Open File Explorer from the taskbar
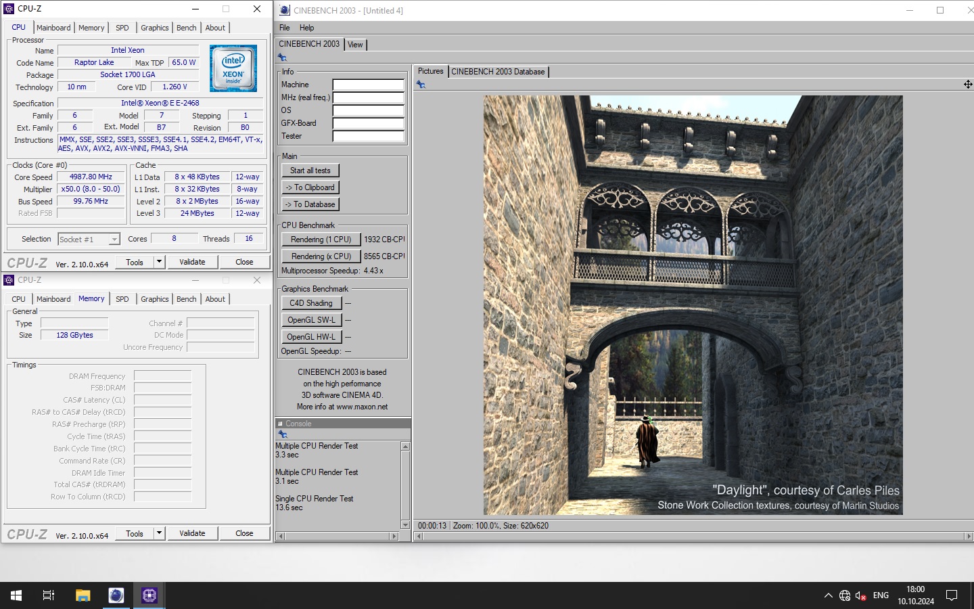 pyautogui.click(x=83, y=595)
